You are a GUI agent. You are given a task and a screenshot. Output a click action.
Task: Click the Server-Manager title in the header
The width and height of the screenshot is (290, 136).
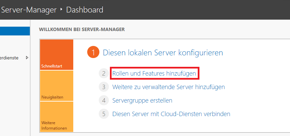pos(29,10)
